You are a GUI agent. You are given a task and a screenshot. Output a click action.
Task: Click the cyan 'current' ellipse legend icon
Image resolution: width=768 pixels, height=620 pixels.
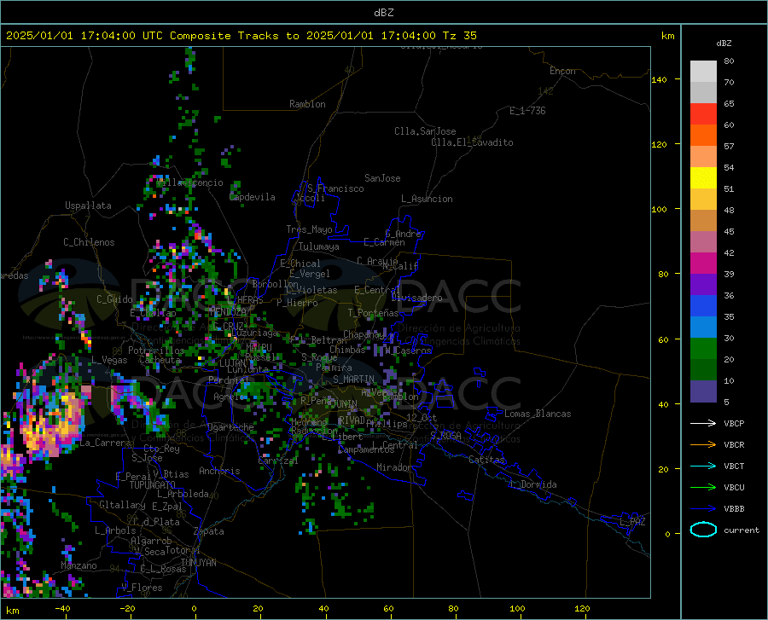click(703, 530)
